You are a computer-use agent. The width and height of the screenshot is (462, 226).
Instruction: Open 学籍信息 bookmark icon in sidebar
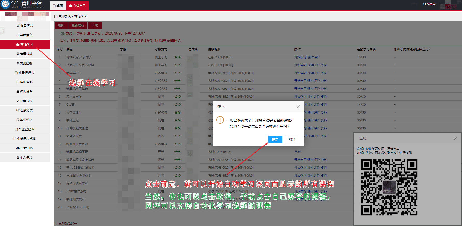[18, 35]
